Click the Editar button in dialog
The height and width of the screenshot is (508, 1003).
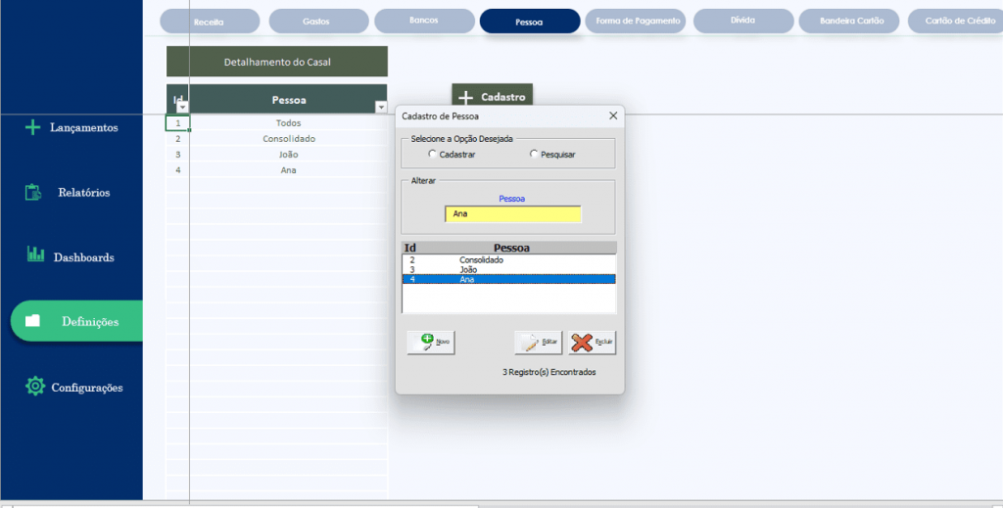click(x=538, y=343)
